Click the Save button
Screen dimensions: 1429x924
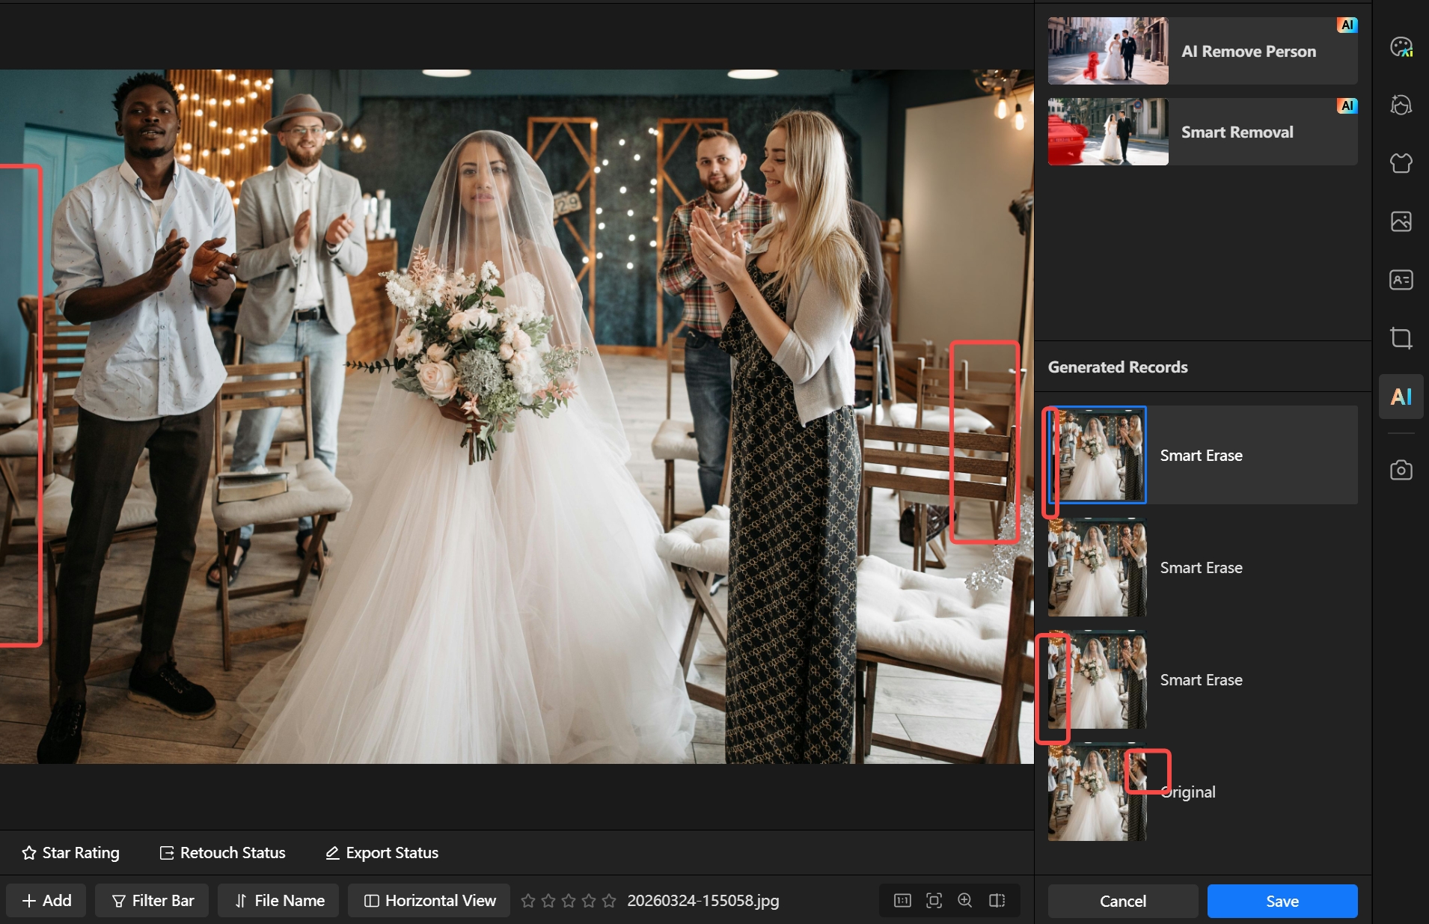(1282, 901)
